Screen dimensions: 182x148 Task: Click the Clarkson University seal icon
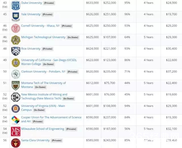coord(16,74)
